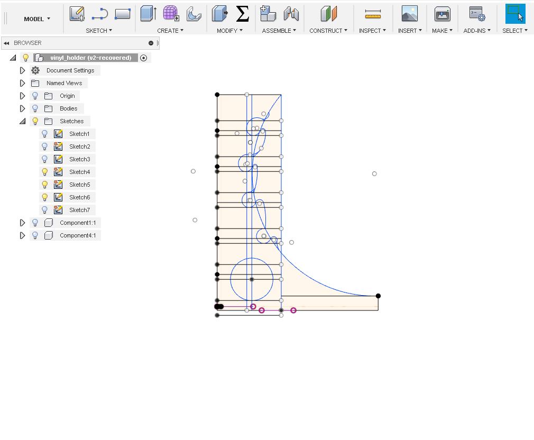Show Sketch1 using its lightbulb
534x440 pixels.
pos(45,134)
